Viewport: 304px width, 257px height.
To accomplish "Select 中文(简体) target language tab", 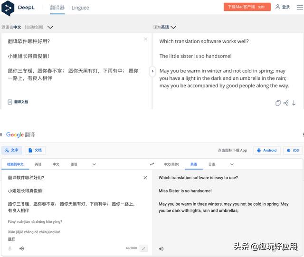I will (171, 164).
